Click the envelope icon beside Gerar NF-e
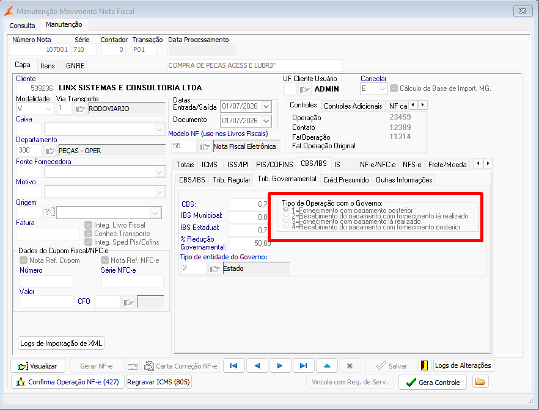 click(x=133, y=367)
